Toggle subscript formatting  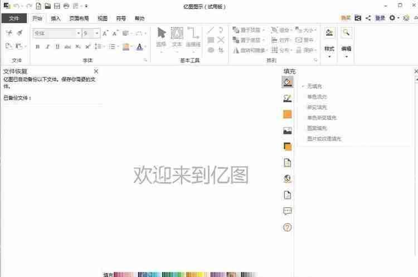tap(78, 47)
